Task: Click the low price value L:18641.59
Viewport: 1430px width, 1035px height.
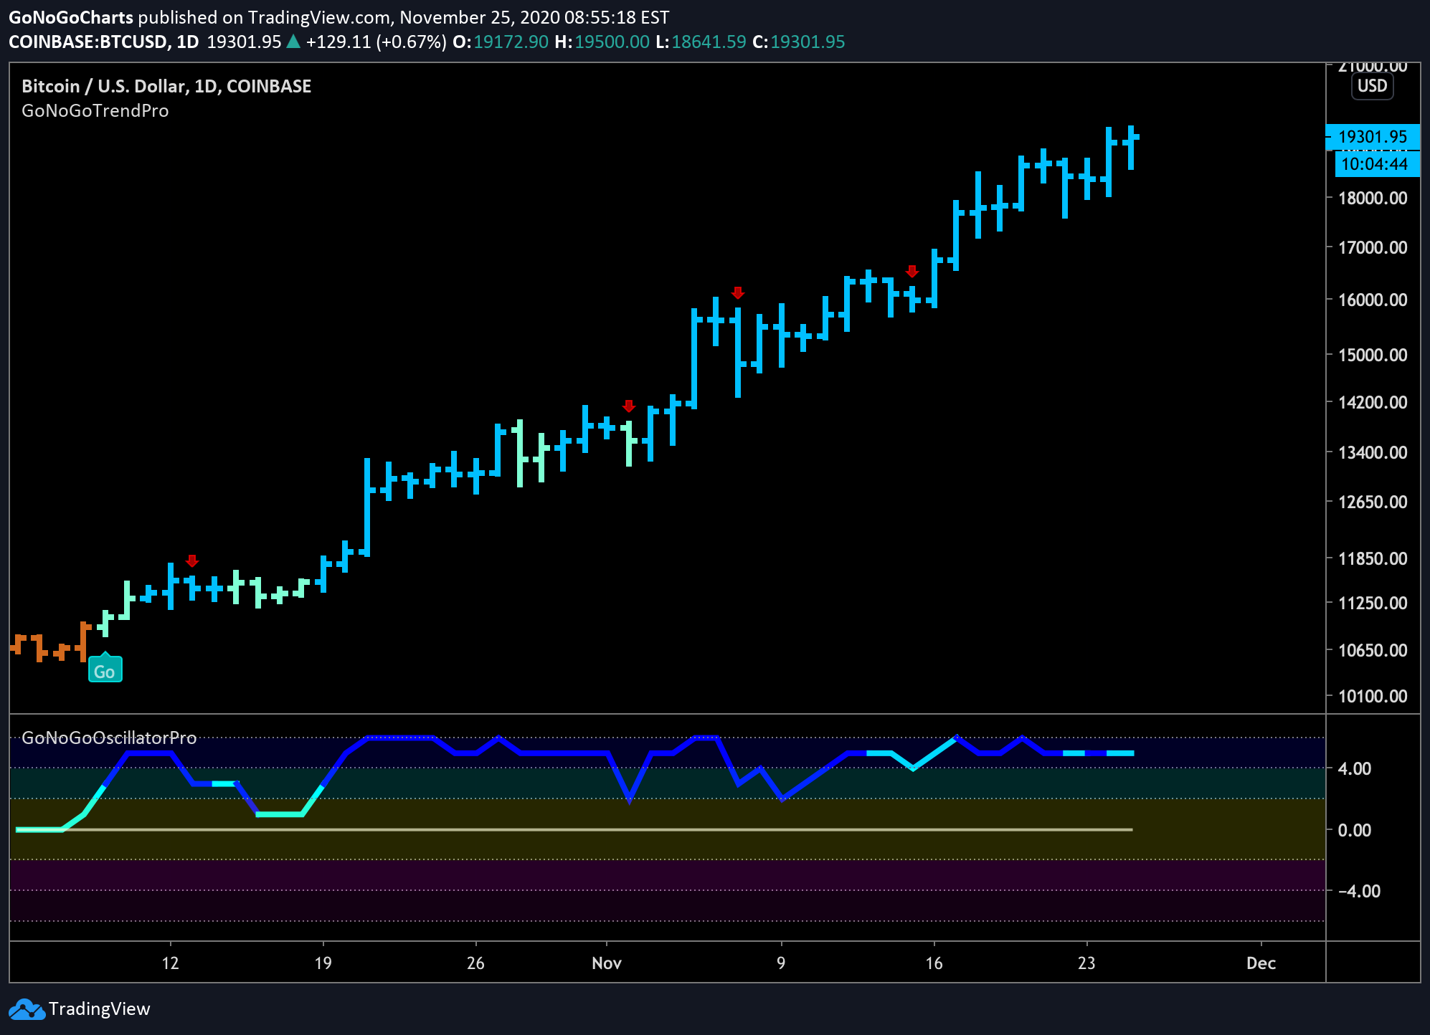Action: (x=701, y=42)
